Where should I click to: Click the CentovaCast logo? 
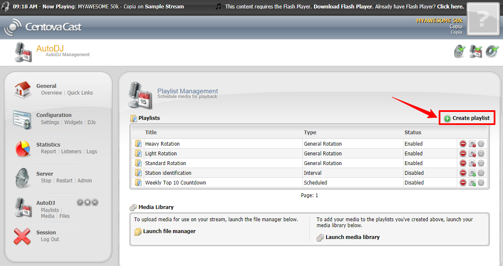click(x=43, y=27)
